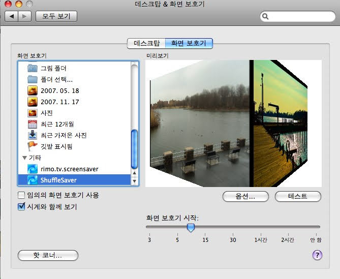Select the 2007. 11. 17 row text
The height and width of the screenshot is (279, 340).
[60, 102]
